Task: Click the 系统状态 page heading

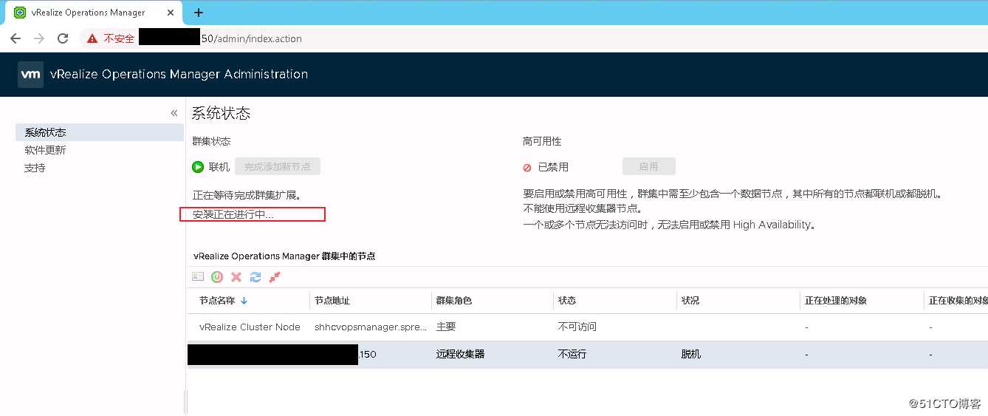Action: pyautogui.click(x=221, y=113)
